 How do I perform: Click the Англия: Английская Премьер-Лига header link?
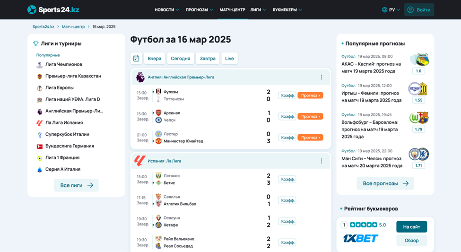pyautogui.click(x=181, y=77)
